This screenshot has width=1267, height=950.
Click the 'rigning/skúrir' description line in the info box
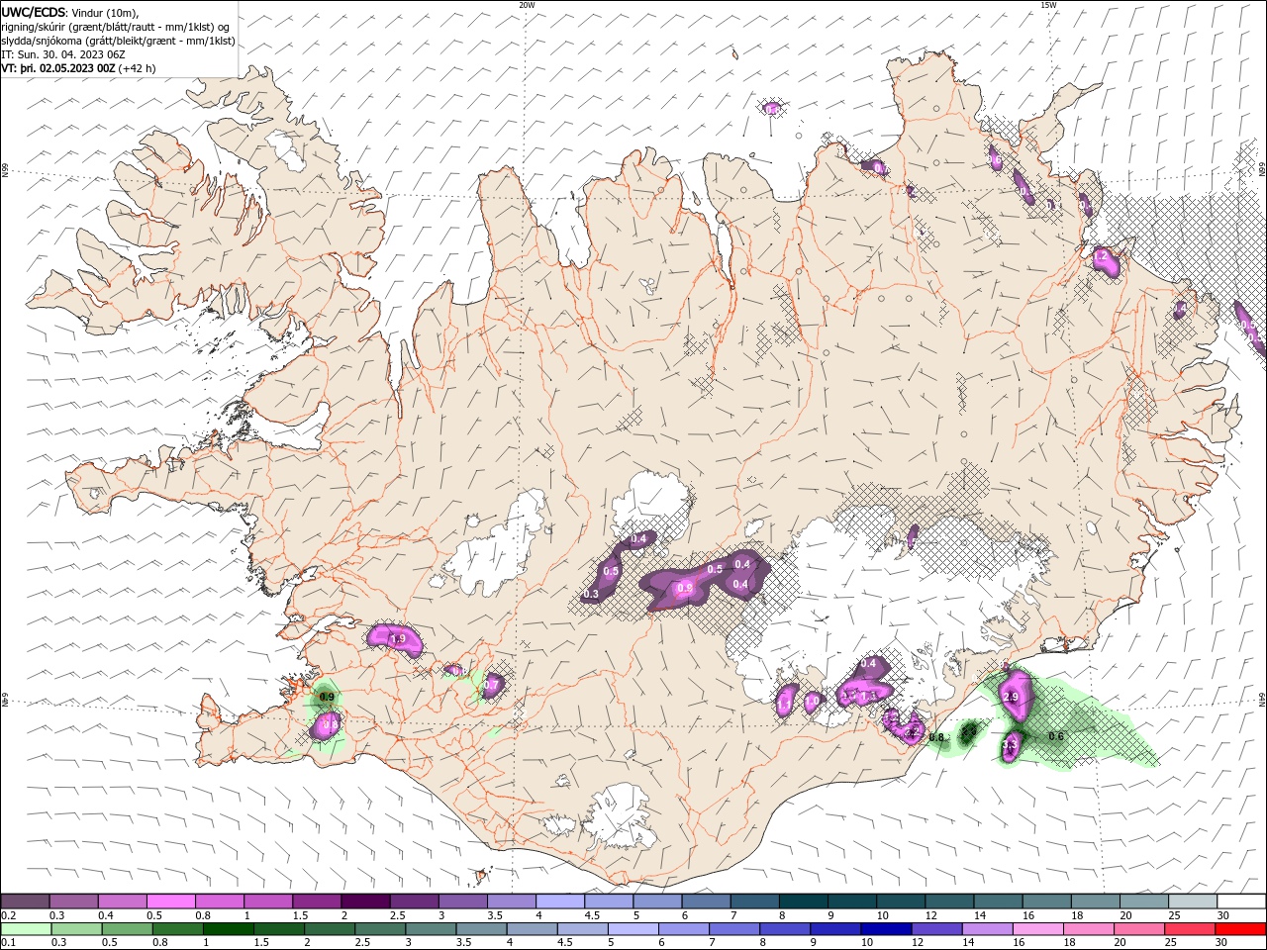coord(116,26)
